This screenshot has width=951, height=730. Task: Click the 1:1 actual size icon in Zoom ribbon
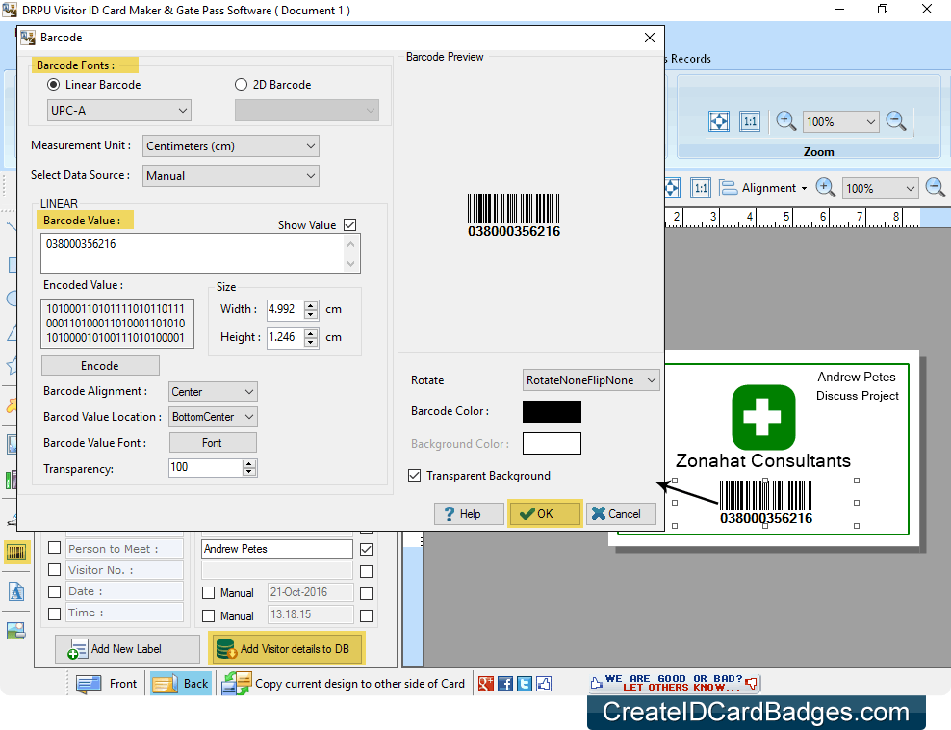tap(750, 121)
